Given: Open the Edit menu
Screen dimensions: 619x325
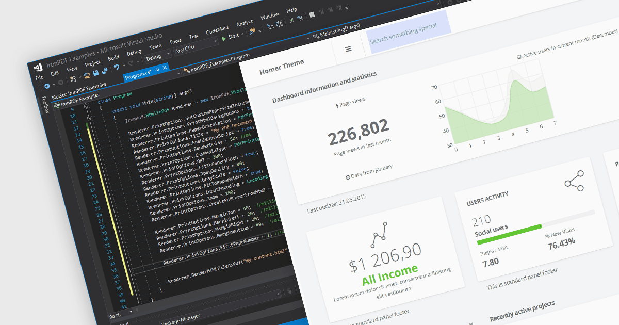Looking at the screenshot, I should click(x=55, y=73).
